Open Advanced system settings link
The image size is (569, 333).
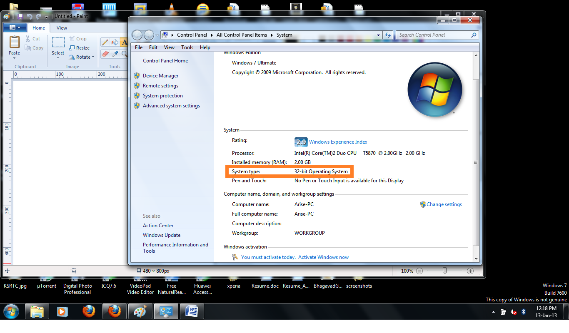point(171,106)
